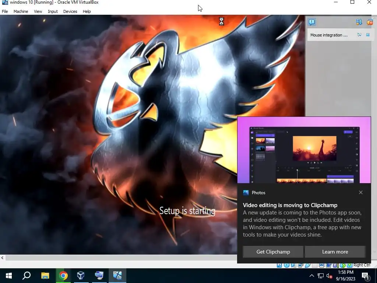Click the keyboard capture status icon
The height and width of the screenshot is (283, 377).
[x=350, y=265]
